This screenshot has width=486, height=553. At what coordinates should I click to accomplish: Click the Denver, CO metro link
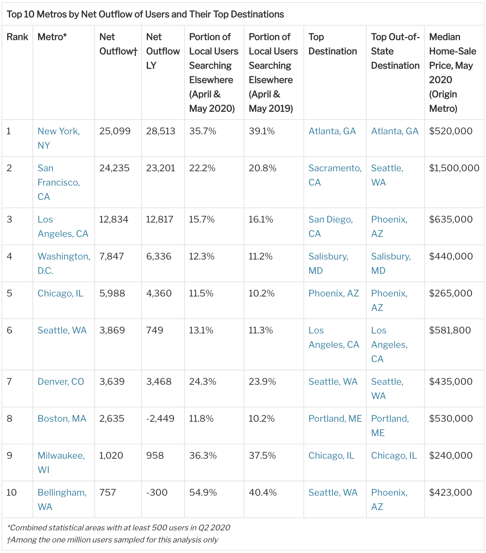(x=61, y=381)
